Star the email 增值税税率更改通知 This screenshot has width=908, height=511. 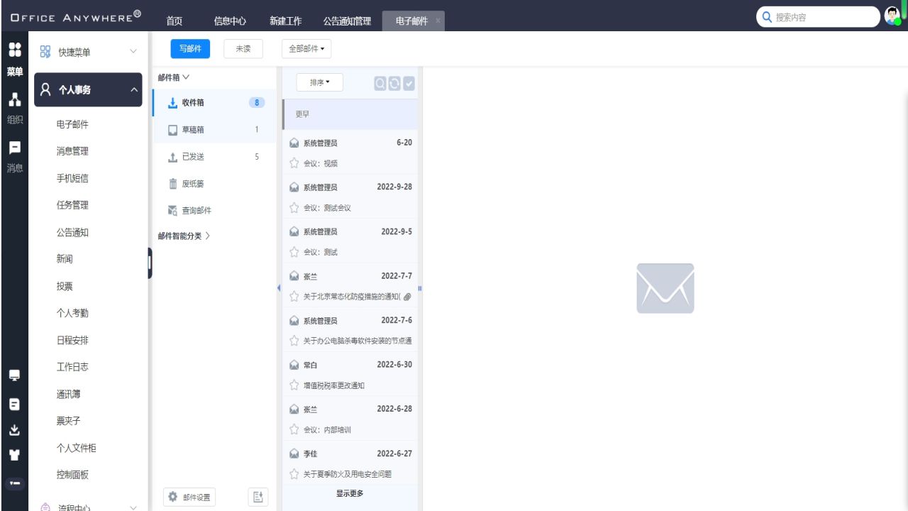(x=294, y=385)
